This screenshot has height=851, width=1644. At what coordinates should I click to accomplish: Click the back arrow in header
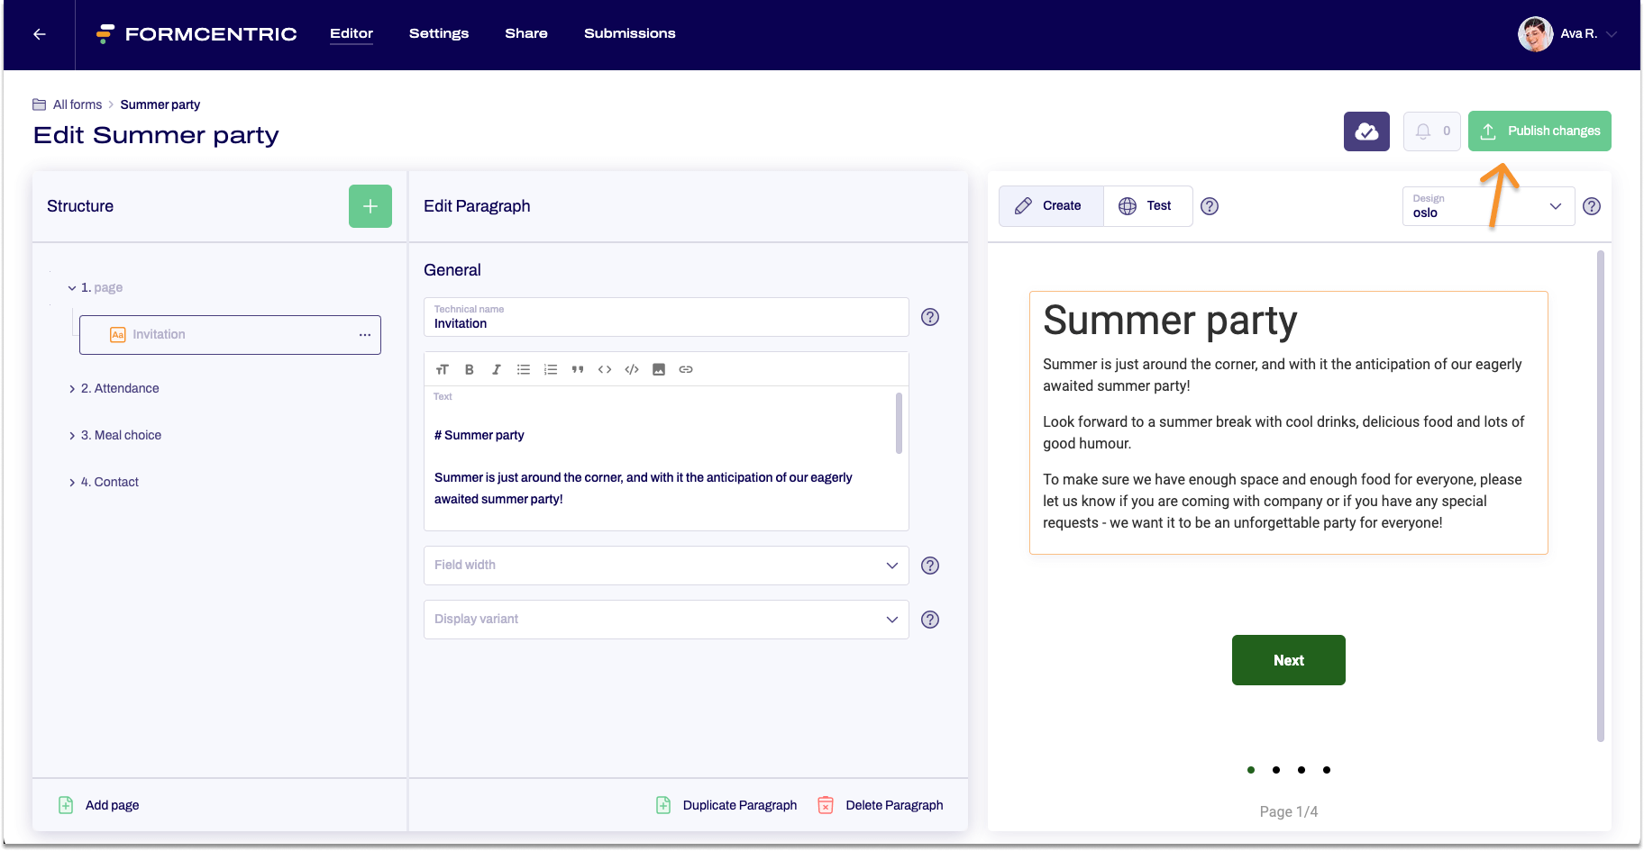40,34
